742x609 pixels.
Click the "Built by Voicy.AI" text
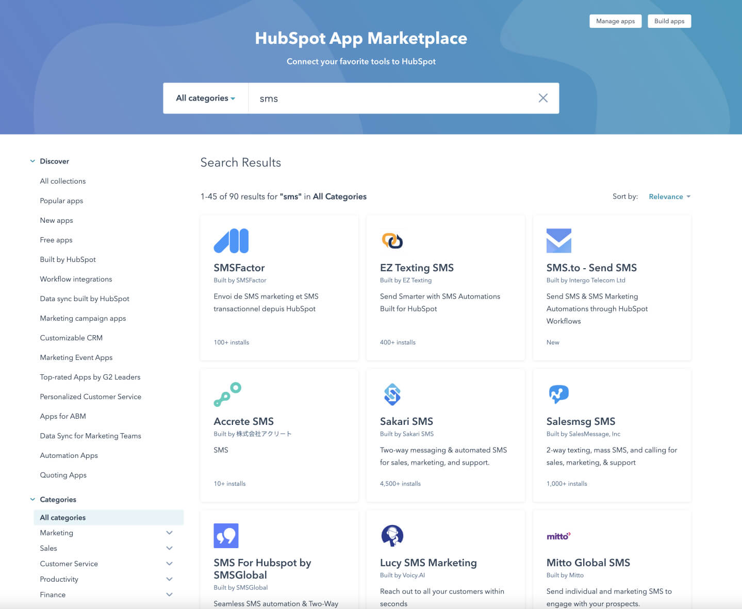click(402, 575)
